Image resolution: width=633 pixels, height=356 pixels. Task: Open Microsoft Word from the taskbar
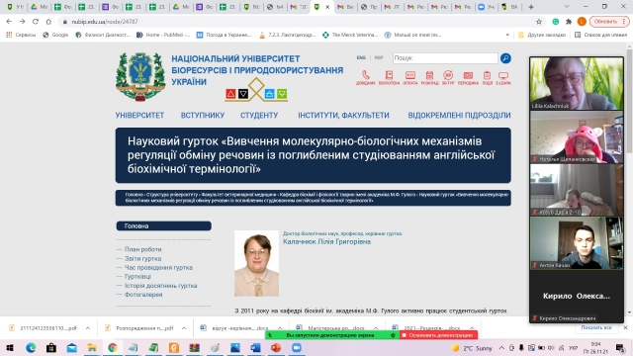(x=255, y=347)
